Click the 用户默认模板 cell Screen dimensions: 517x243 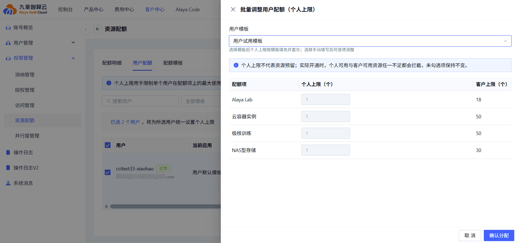(207, 173)
